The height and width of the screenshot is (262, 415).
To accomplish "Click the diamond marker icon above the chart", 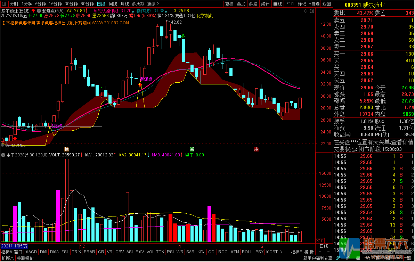I will [x=306, y=11].
